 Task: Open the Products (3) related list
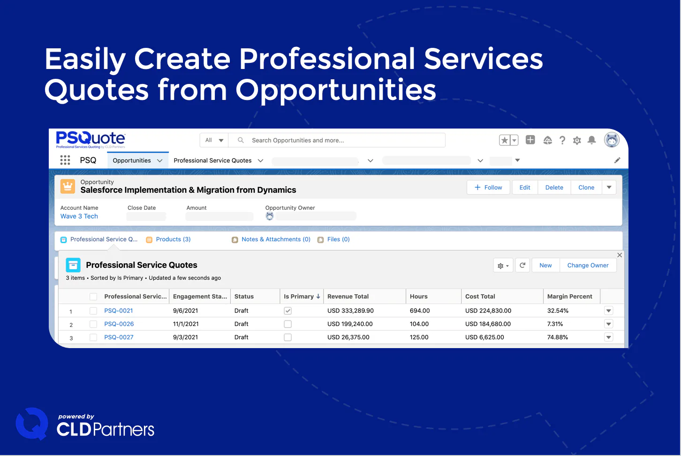pos(173,239)
